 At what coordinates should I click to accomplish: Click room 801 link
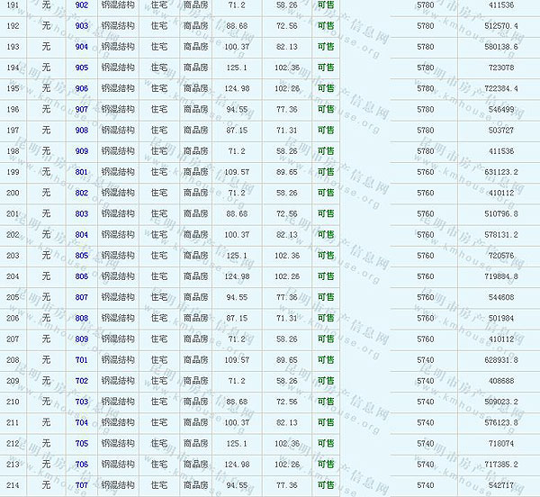(82, 172)
